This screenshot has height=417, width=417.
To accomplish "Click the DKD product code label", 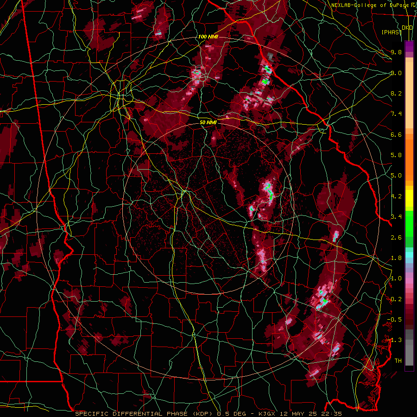I will coord(407,28).
